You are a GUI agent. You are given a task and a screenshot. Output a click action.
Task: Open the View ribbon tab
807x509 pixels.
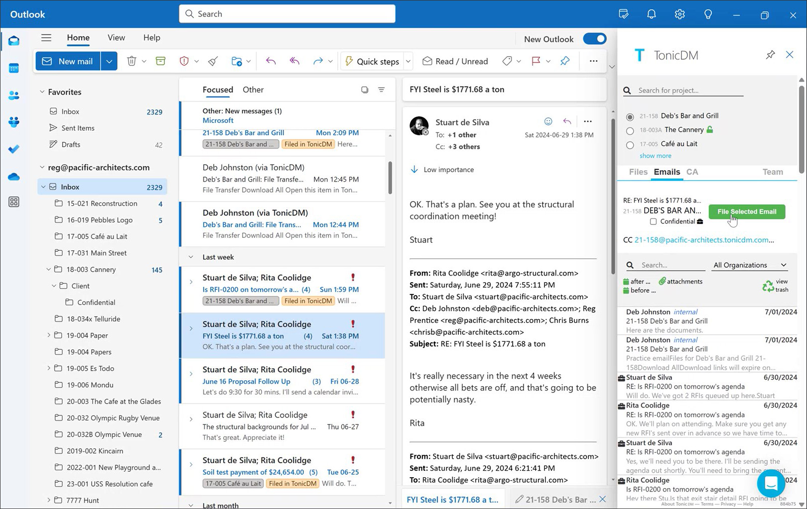116,37
